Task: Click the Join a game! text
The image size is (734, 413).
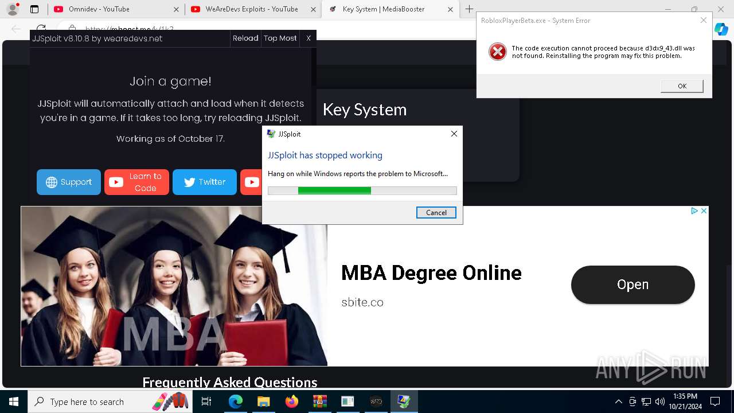Action: pyautogui.click(x=170, y=81)
